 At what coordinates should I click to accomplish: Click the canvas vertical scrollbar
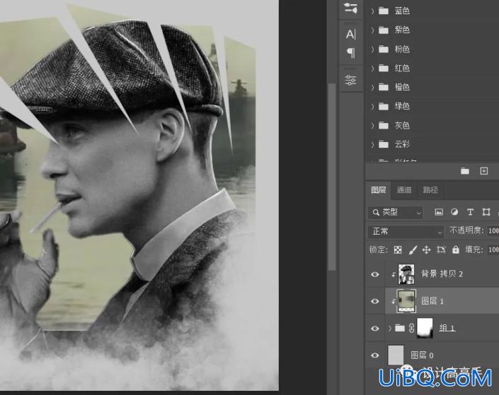point(332,177)
